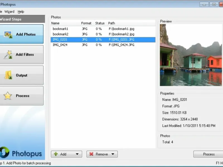
Task: Click the Format: JPG property line
Action: 171,106
